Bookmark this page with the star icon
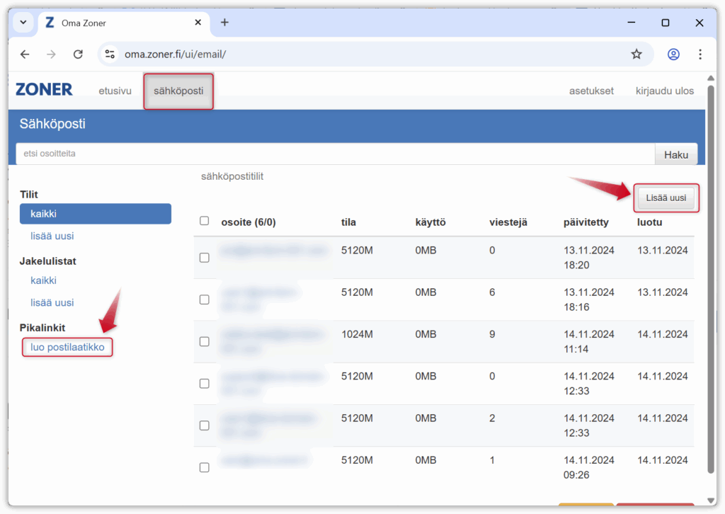The width and height of the screenshot is (725, 514). point(636,55)
